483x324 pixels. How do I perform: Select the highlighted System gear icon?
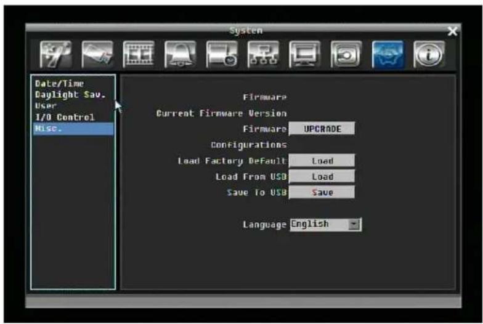[388, 54]
